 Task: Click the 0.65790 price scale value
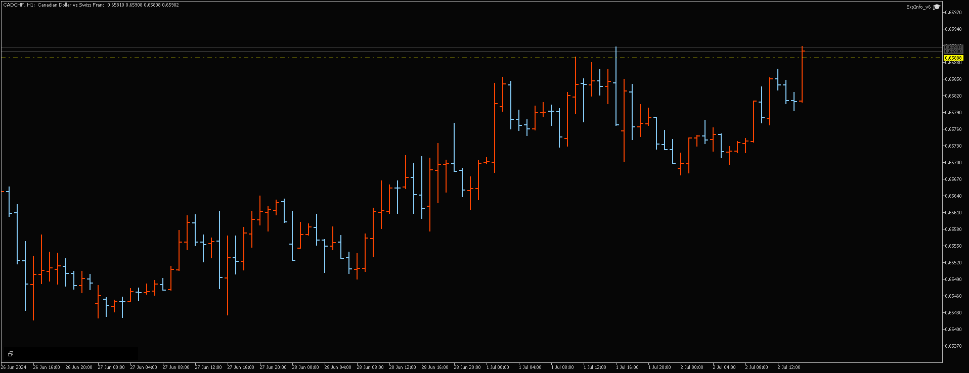coord(954,113)
